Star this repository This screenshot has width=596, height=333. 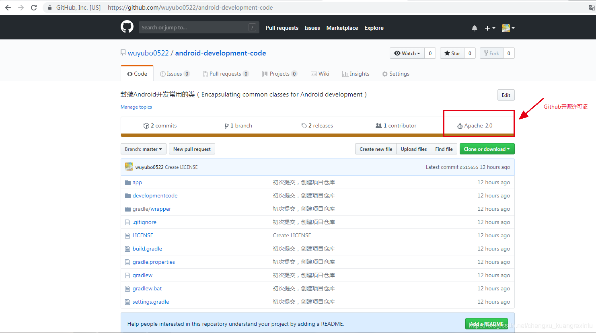[452, 53]
